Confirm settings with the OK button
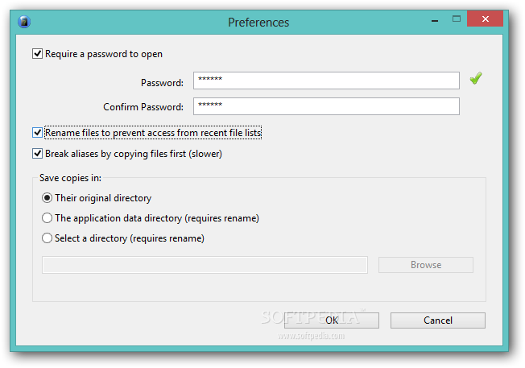This screenshot has width=525, height=368. [332, 320]
